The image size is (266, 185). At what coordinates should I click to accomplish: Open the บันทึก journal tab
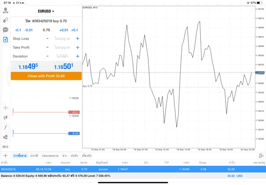pos(74,156)
